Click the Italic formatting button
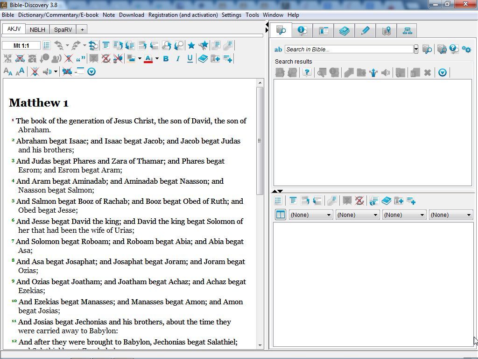Image resolution: width=478 pixels, height=359 pixels. 178,58
